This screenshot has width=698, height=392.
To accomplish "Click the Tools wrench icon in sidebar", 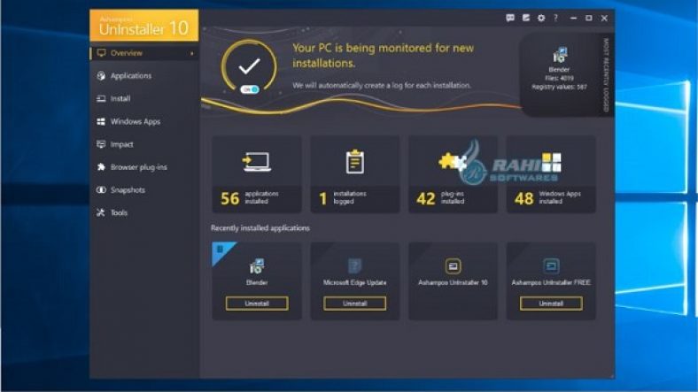I will click(101, 212).
